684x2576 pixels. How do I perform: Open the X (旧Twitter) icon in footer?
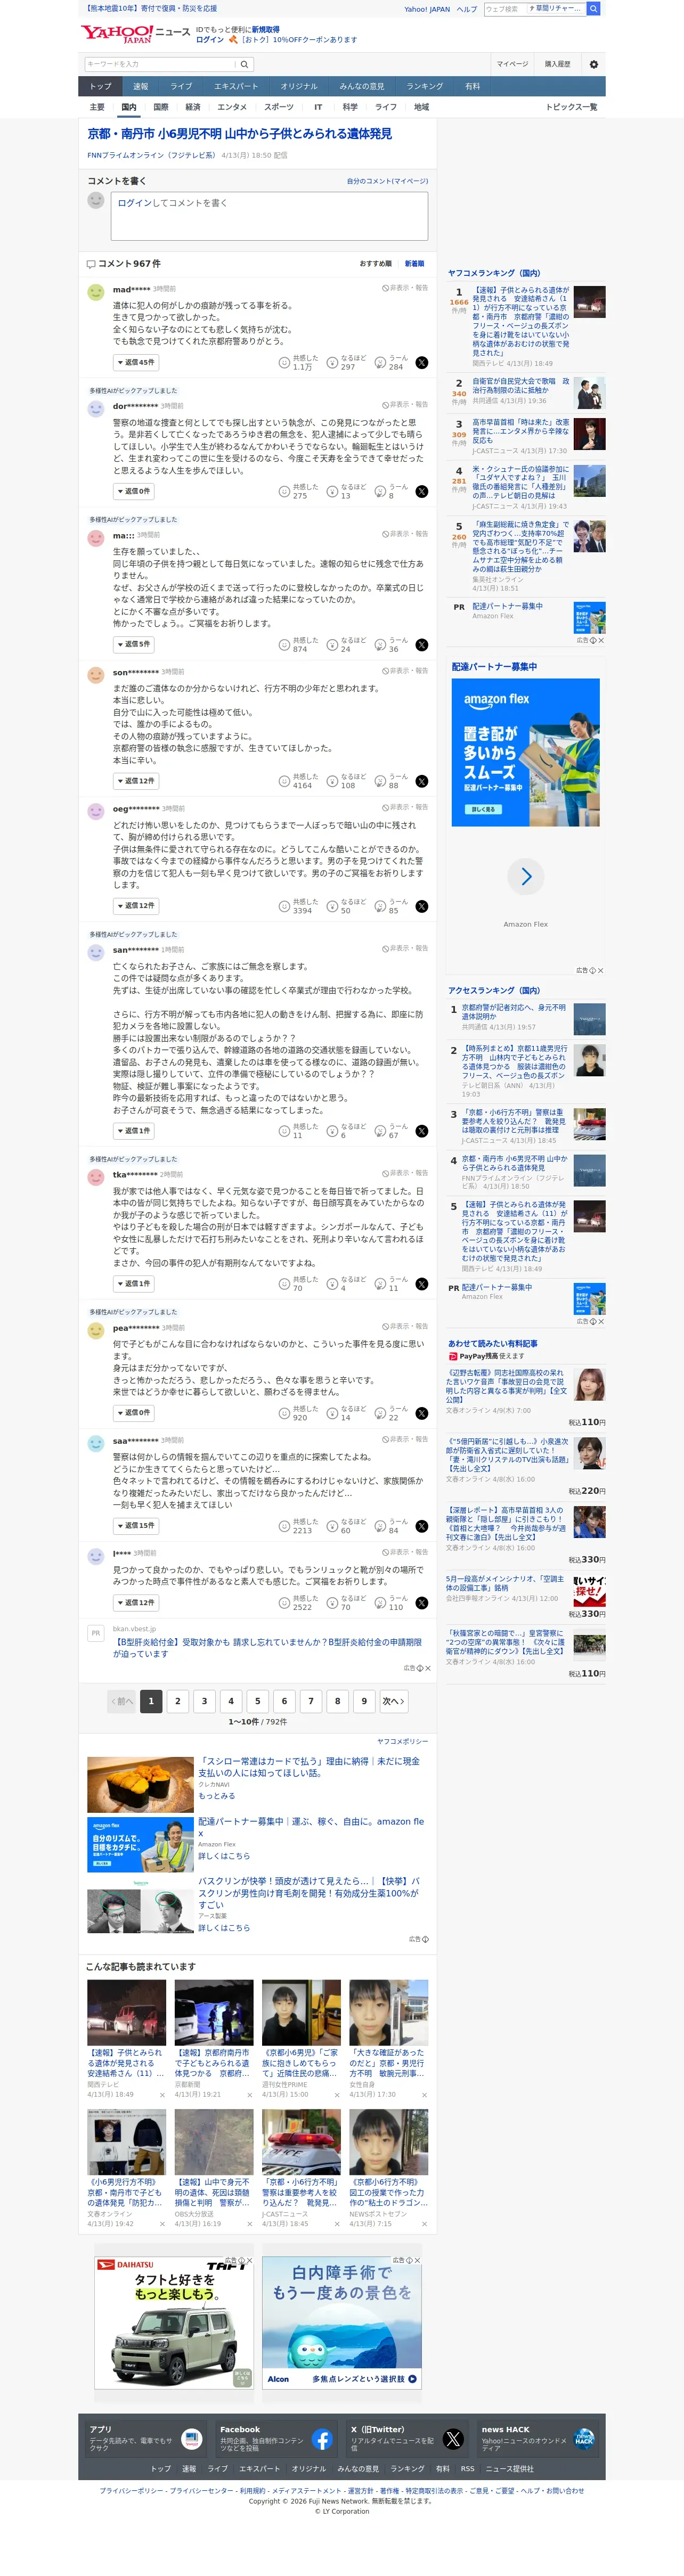[453, 2439]
